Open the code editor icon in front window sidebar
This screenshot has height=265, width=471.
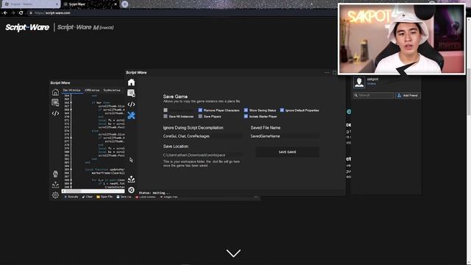[131, 105]
